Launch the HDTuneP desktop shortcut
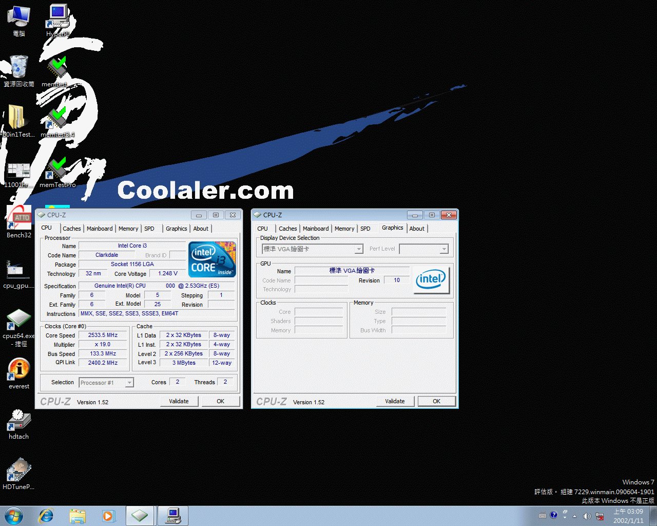Viewport: 657px width, 526px height. pyautogui.click(x=18, y=474)
